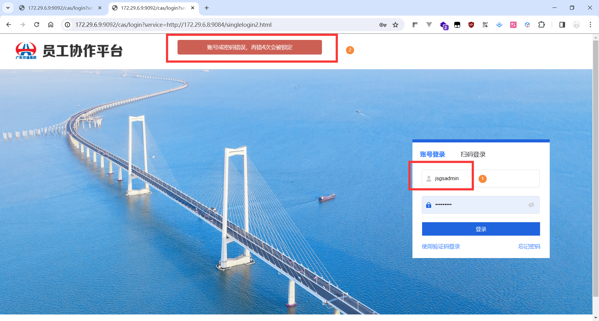Image resolution: width=599 pixels, height=321 pixels.
Task: Close the first browser tab
Action: [x=100, y=8]
